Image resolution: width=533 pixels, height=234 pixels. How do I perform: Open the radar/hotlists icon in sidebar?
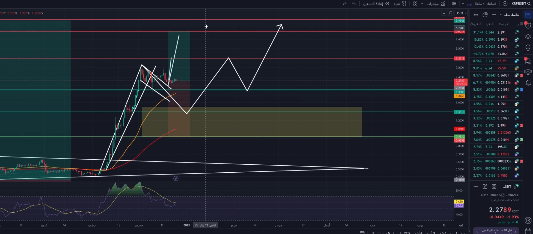tap(528, 220)
